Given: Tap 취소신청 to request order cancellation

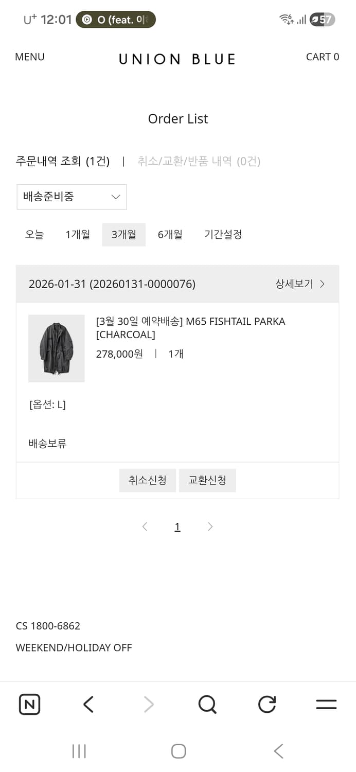Looking at the screenshot, I should [147, 480].
